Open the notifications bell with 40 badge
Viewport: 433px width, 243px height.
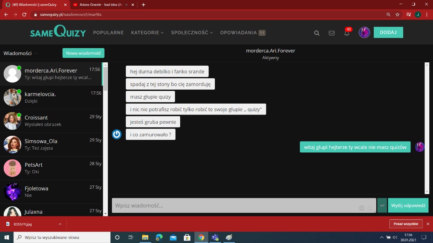[347, 33]
